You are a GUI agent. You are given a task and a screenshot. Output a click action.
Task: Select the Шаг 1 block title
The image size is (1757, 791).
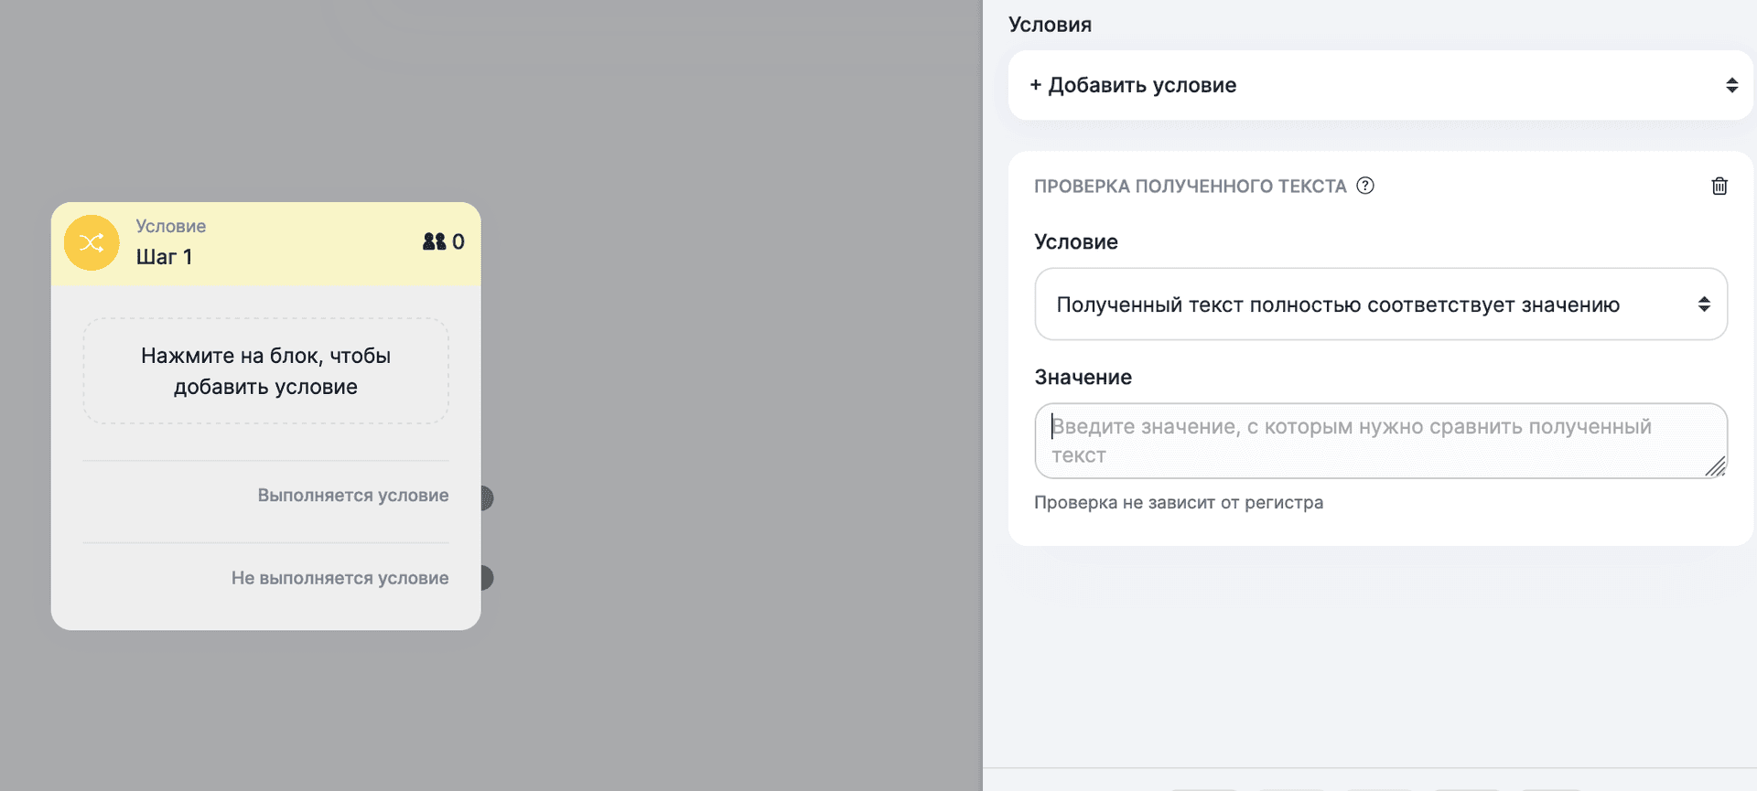[165, 257]
